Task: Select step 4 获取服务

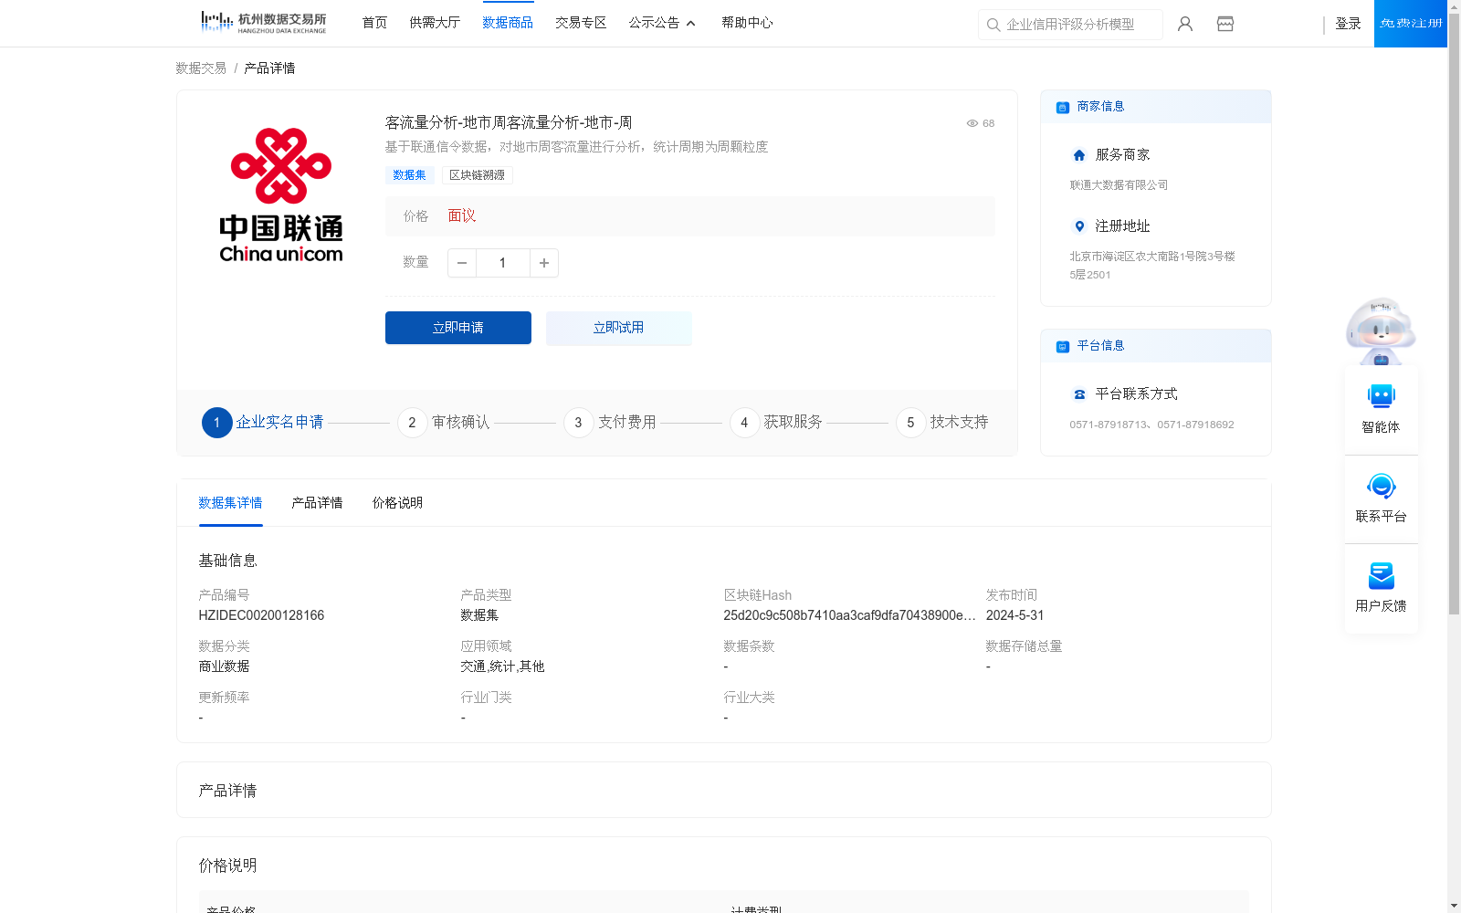Action: pos(776,423)
